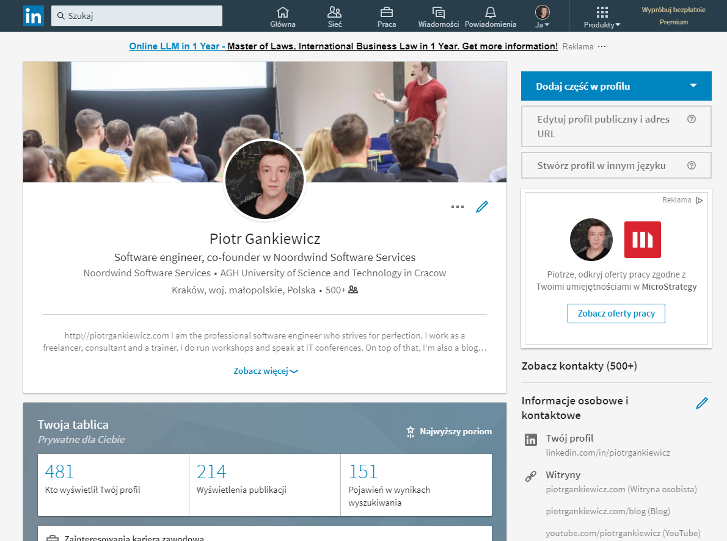Click the pencil beside Informacje osobowe i kontaktowe

702,403
